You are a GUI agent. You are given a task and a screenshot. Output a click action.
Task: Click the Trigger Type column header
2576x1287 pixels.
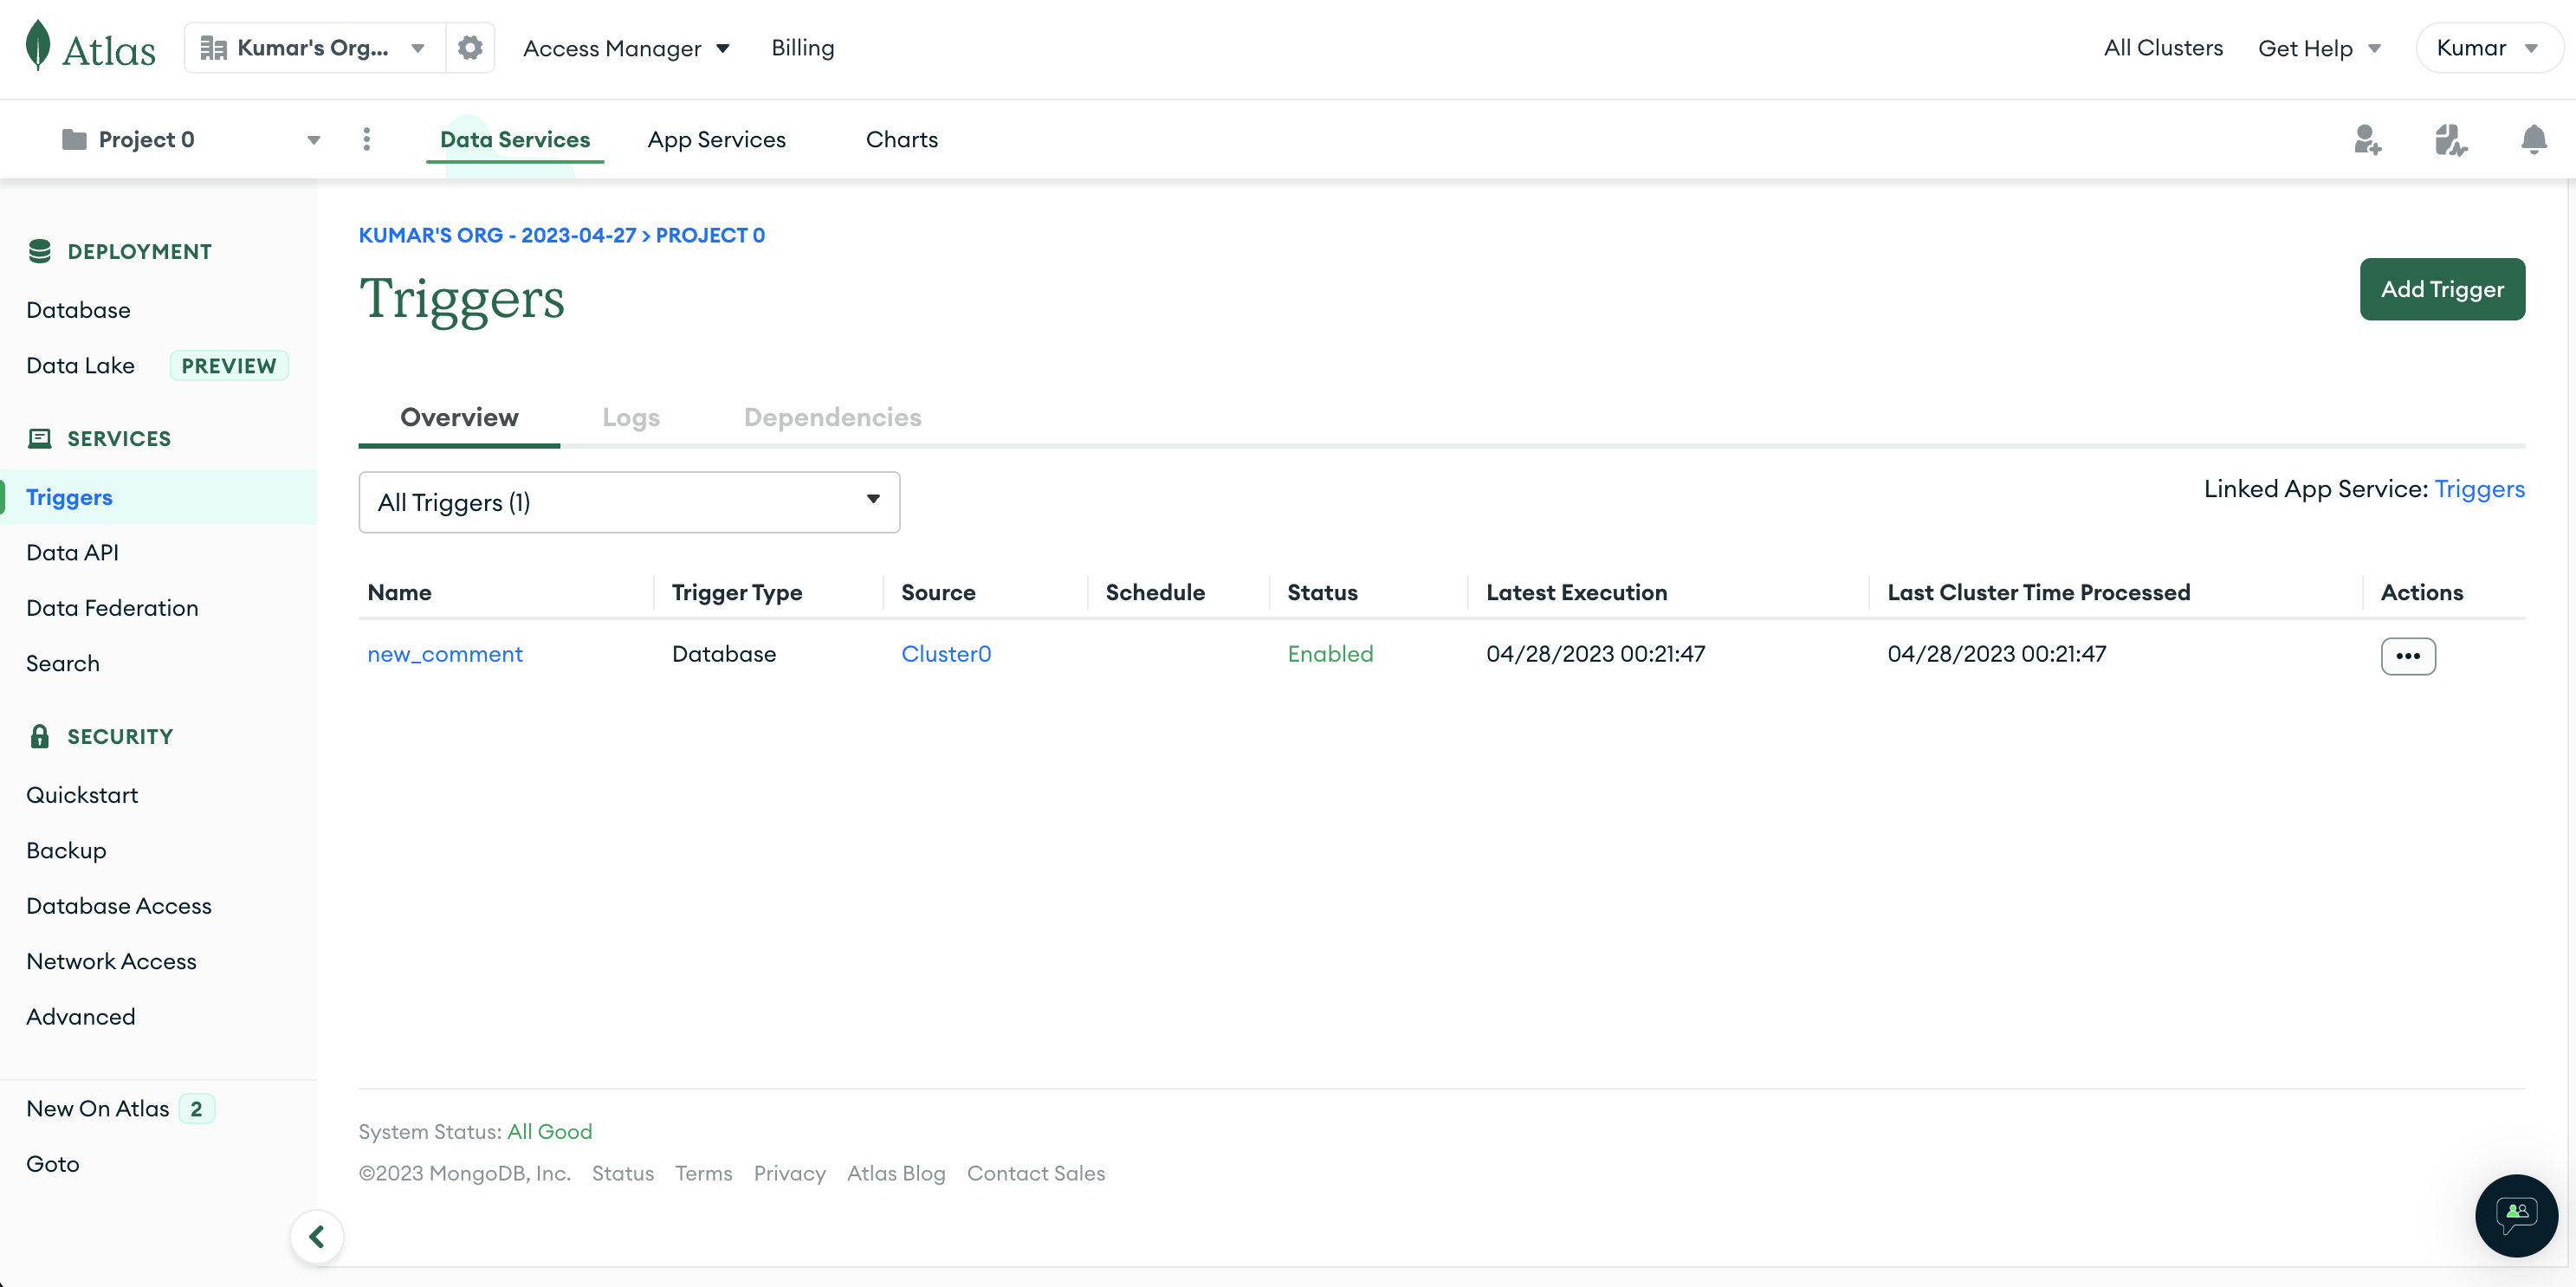click(x=737, y=592)
